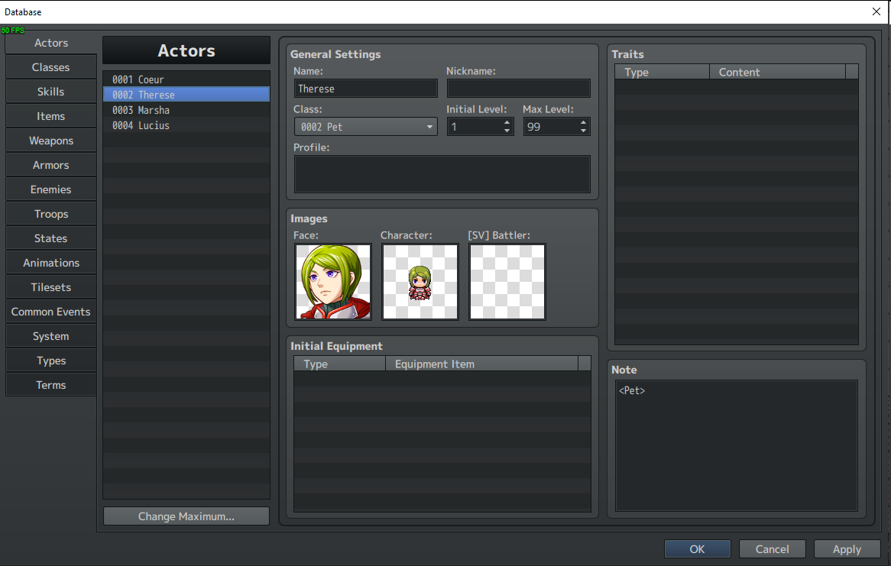The height and width of the screenshot is (566, 891).
Task: Increase Max Level with the up arrow
Action: pyautogui.click(x=583, y=122)
